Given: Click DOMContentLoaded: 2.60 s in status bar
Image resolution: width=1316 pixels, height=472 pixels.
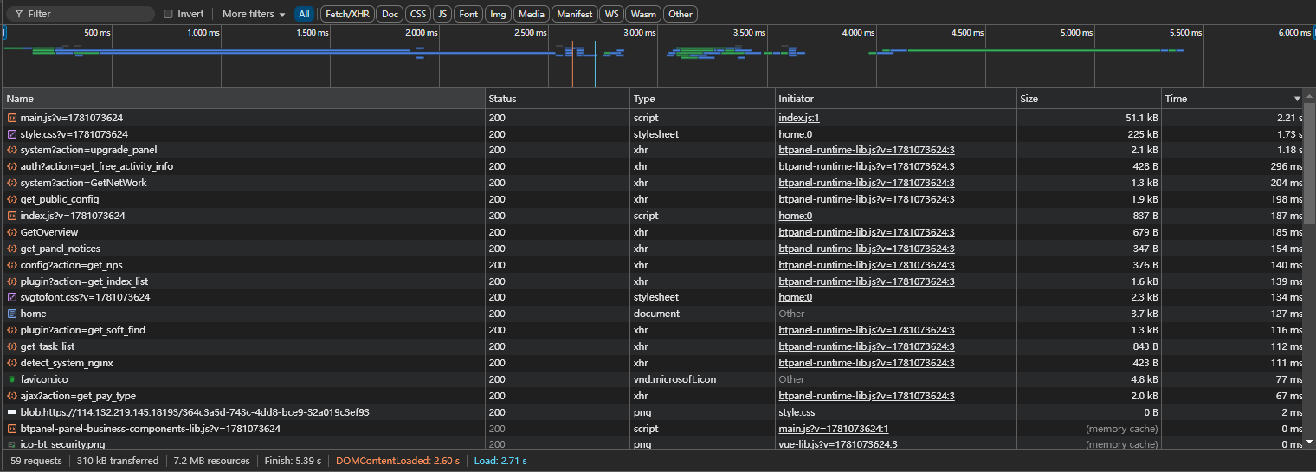Looking at the screenshot, I should (397, 461).
